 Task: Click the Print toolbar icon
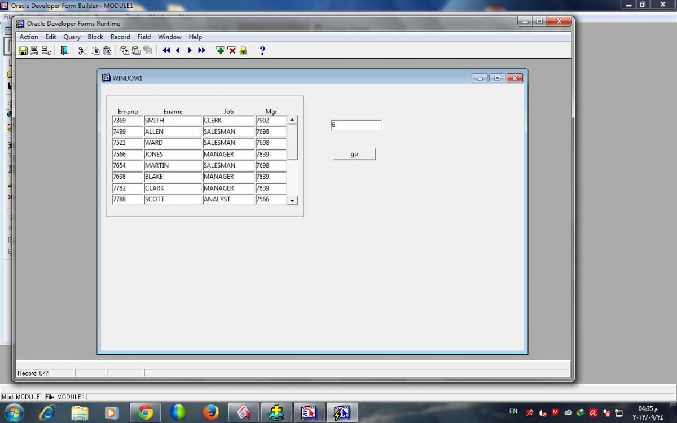(x=34, y=51)
